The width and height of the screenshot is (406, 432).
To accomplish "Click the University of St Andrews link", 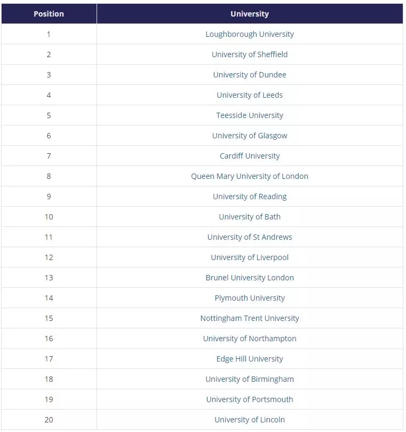I will pos(250,237).
